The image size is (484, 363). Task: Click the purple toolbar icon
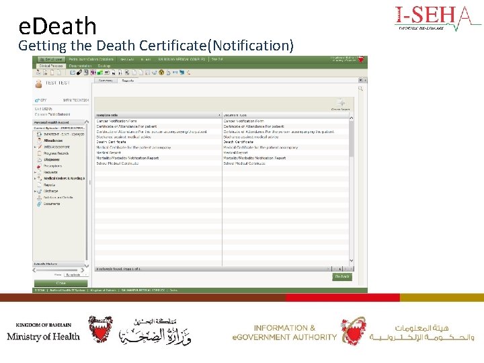point(93,73)
